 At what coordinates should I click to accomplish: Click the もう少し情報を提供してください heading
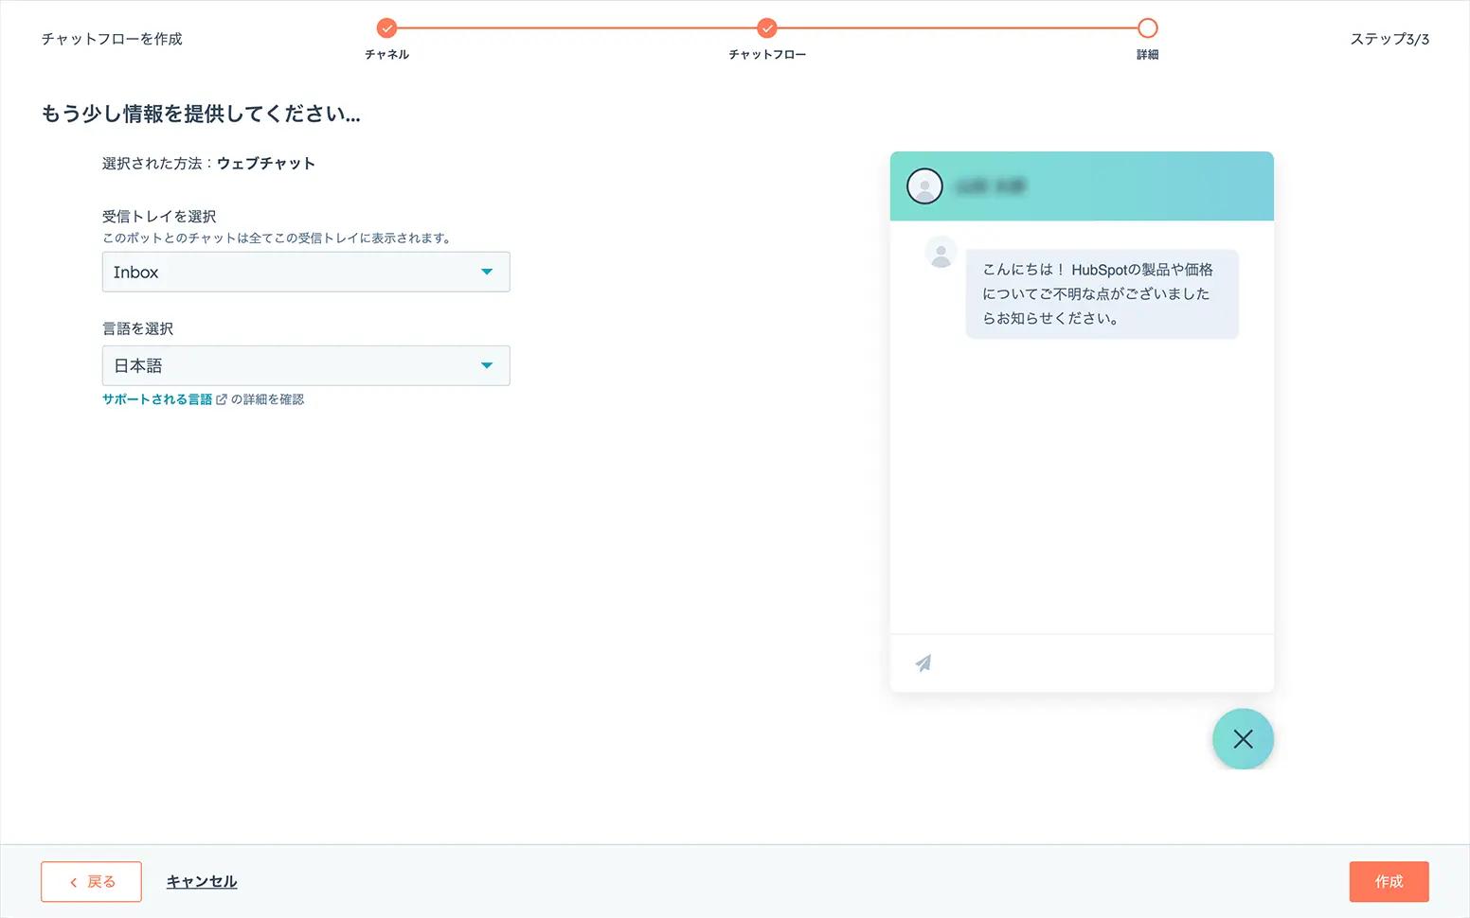tap(201, 114)
